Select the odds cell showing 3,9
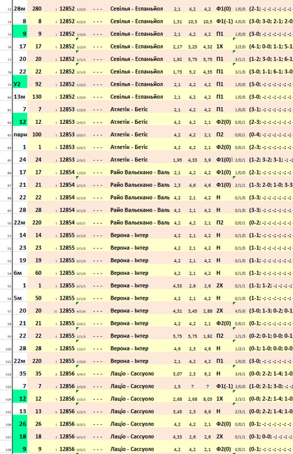The image size is (293, 454). (x=207, y=160)
